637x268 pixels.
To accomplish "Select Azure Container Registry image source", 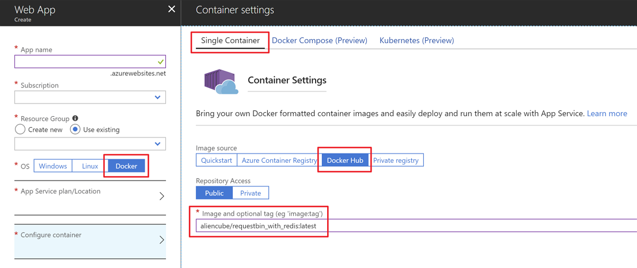I will click(x=279, y=160).
